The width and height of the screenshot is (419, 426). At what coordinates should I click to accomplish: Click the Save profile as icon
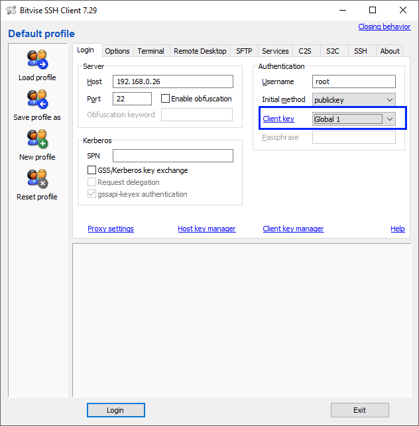37,99
